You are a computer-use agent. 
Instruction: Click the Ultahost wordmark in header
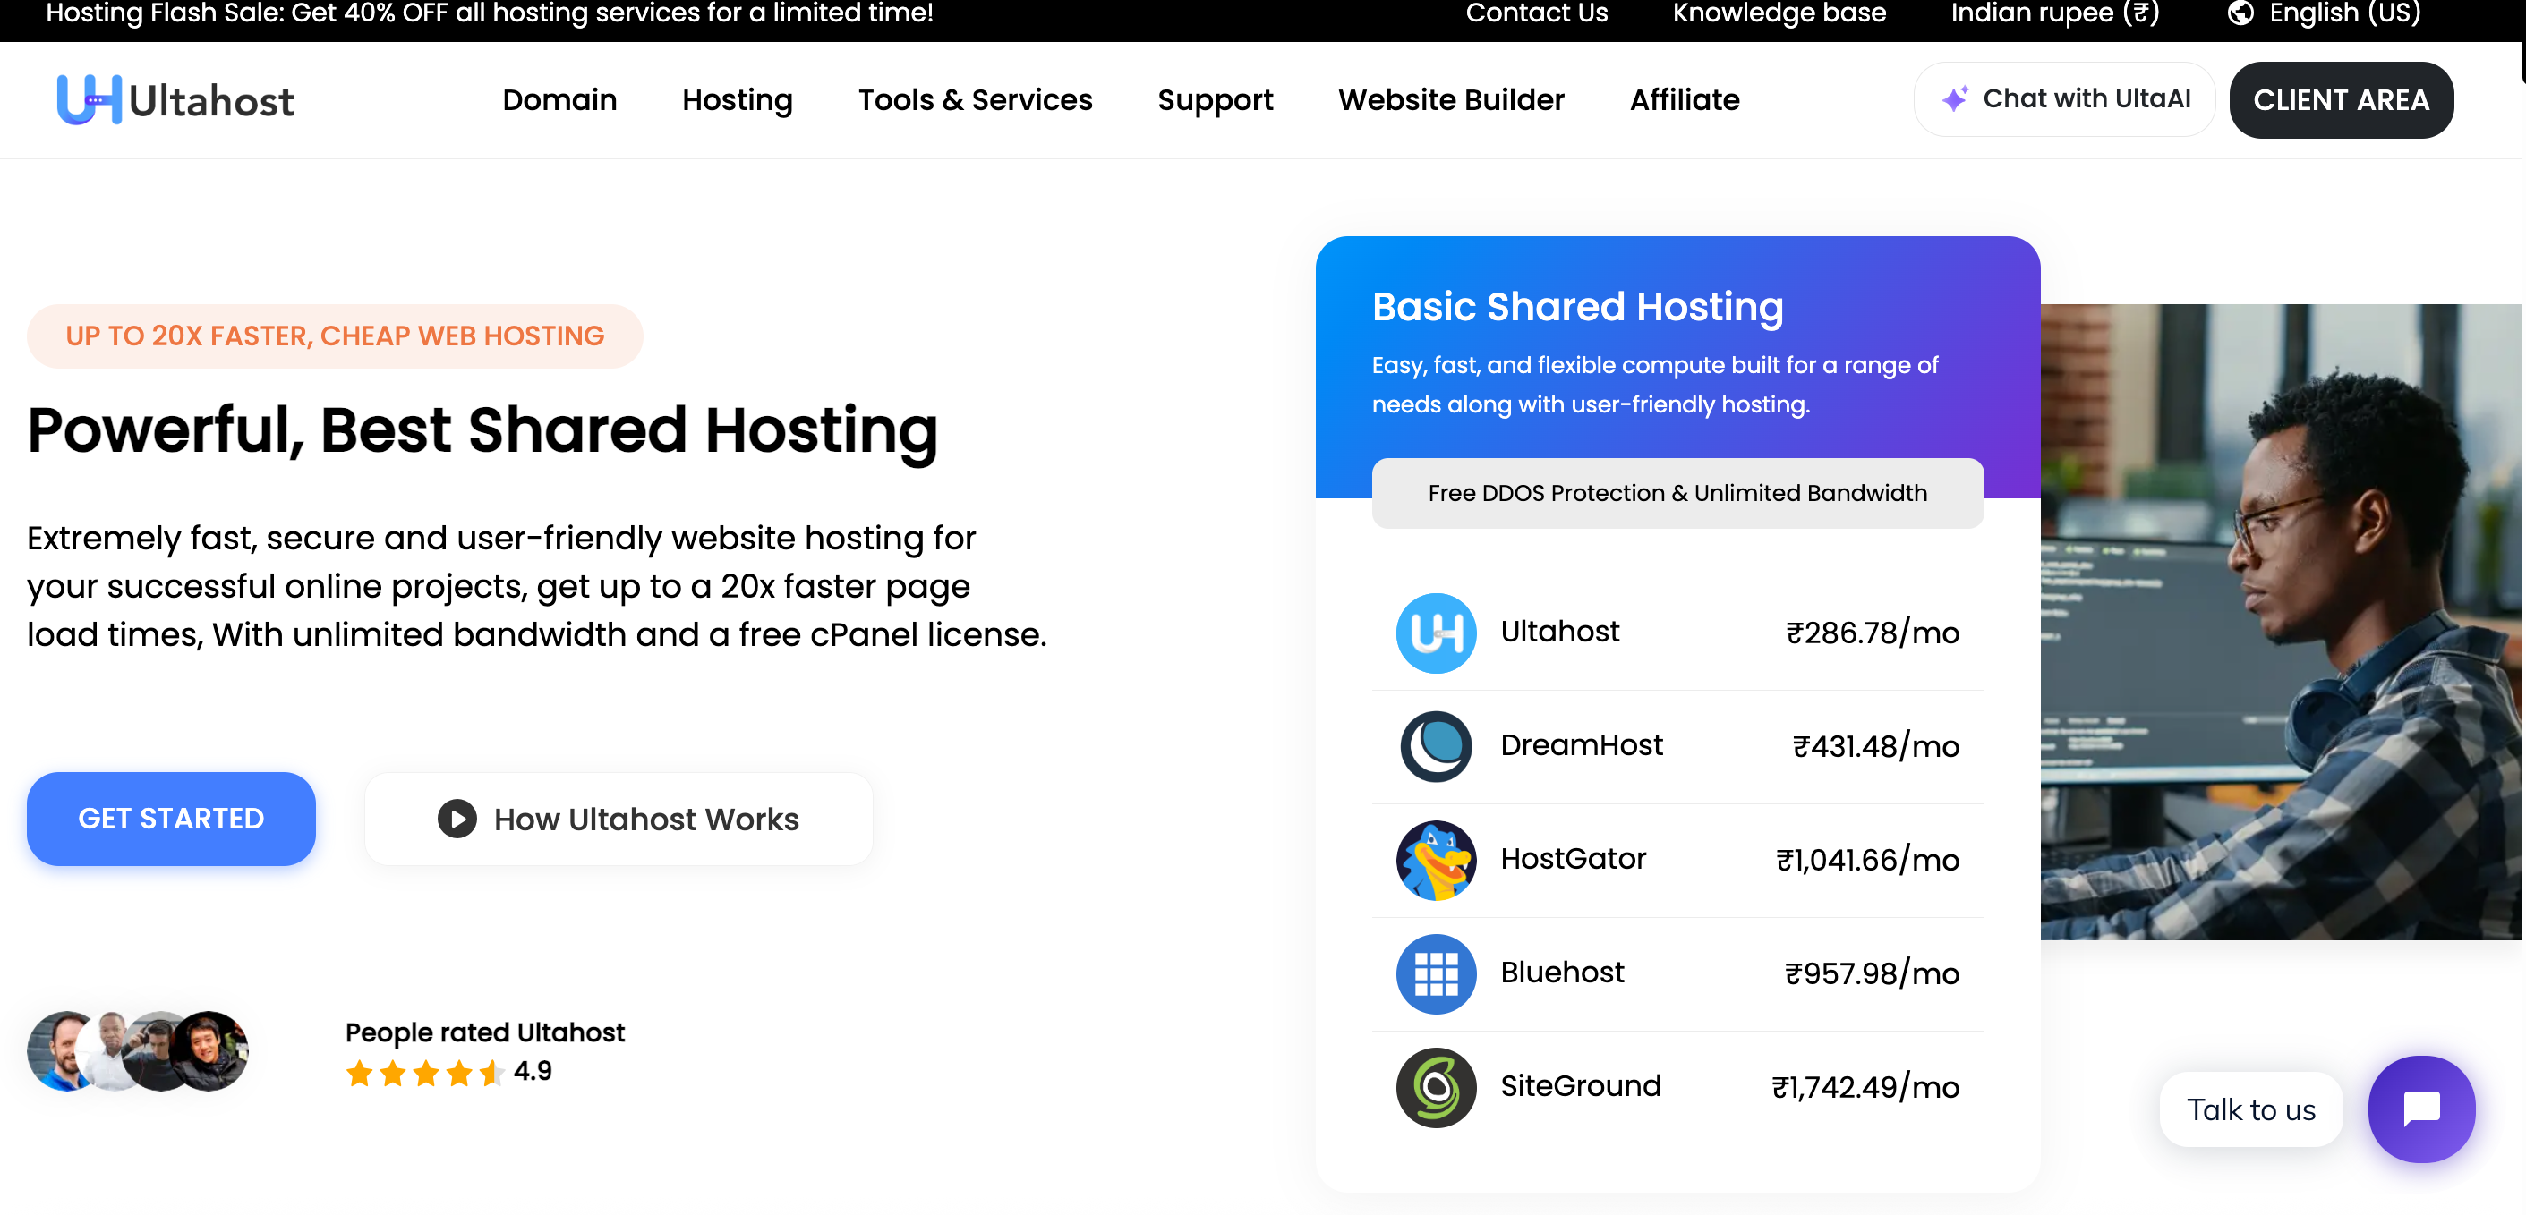click(x=211, y=101)
